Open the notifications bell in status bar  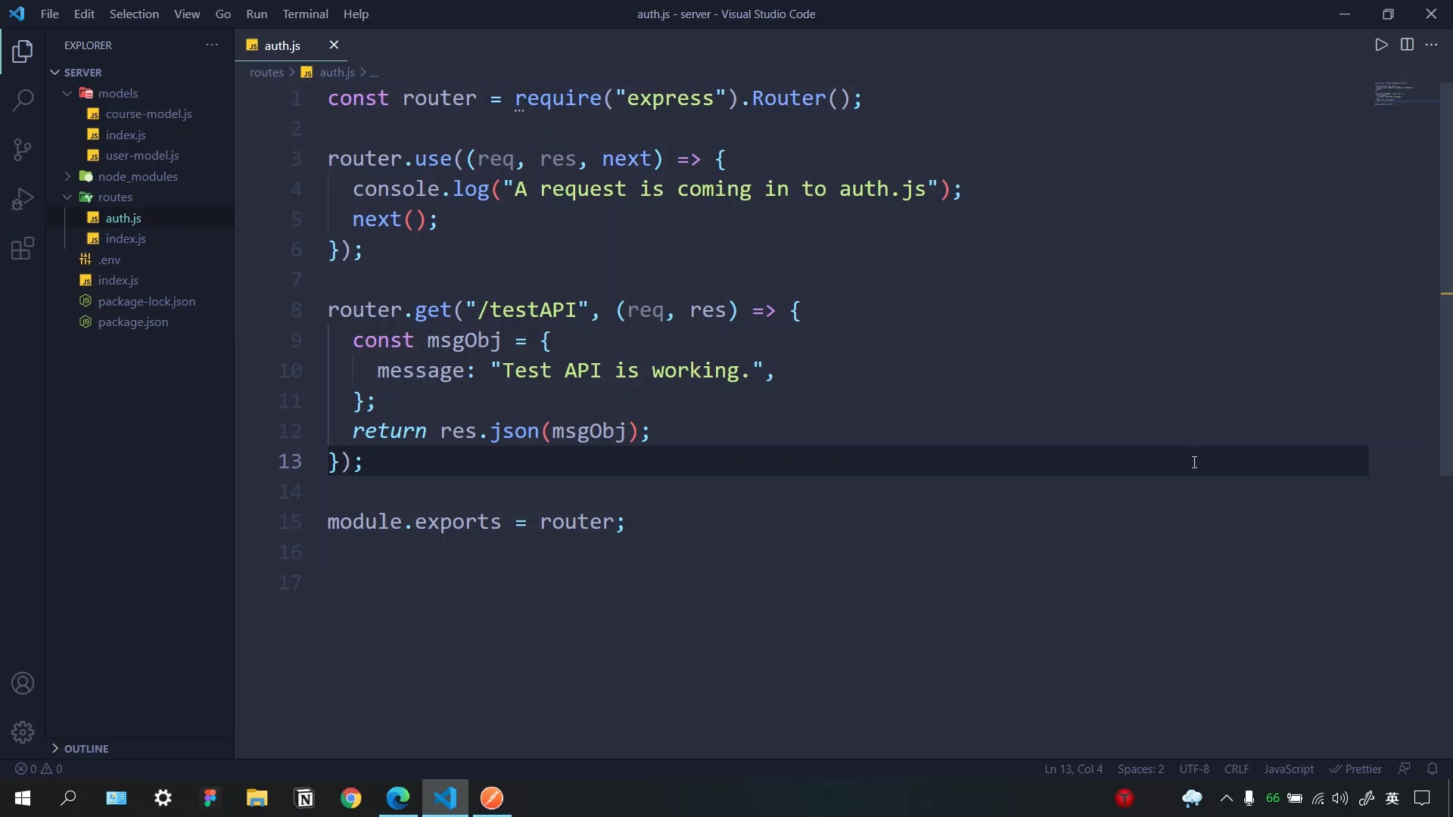[1432, 769]
